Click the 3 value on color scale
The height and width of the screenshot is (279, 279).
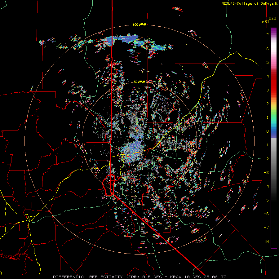click(x=268, y=90)
